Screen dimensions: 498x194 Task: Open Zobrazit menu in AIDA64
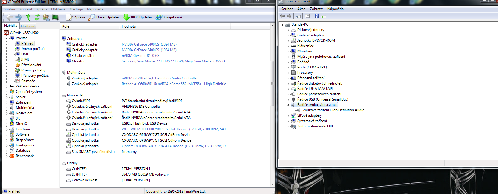pyautogui.click(x=26, y=9)
